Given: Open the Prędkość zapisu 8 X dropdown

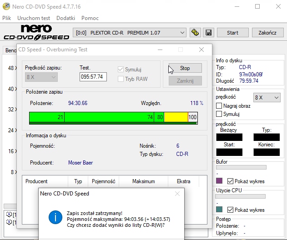Looking at the screenshot, I should (x=41, y=77).
